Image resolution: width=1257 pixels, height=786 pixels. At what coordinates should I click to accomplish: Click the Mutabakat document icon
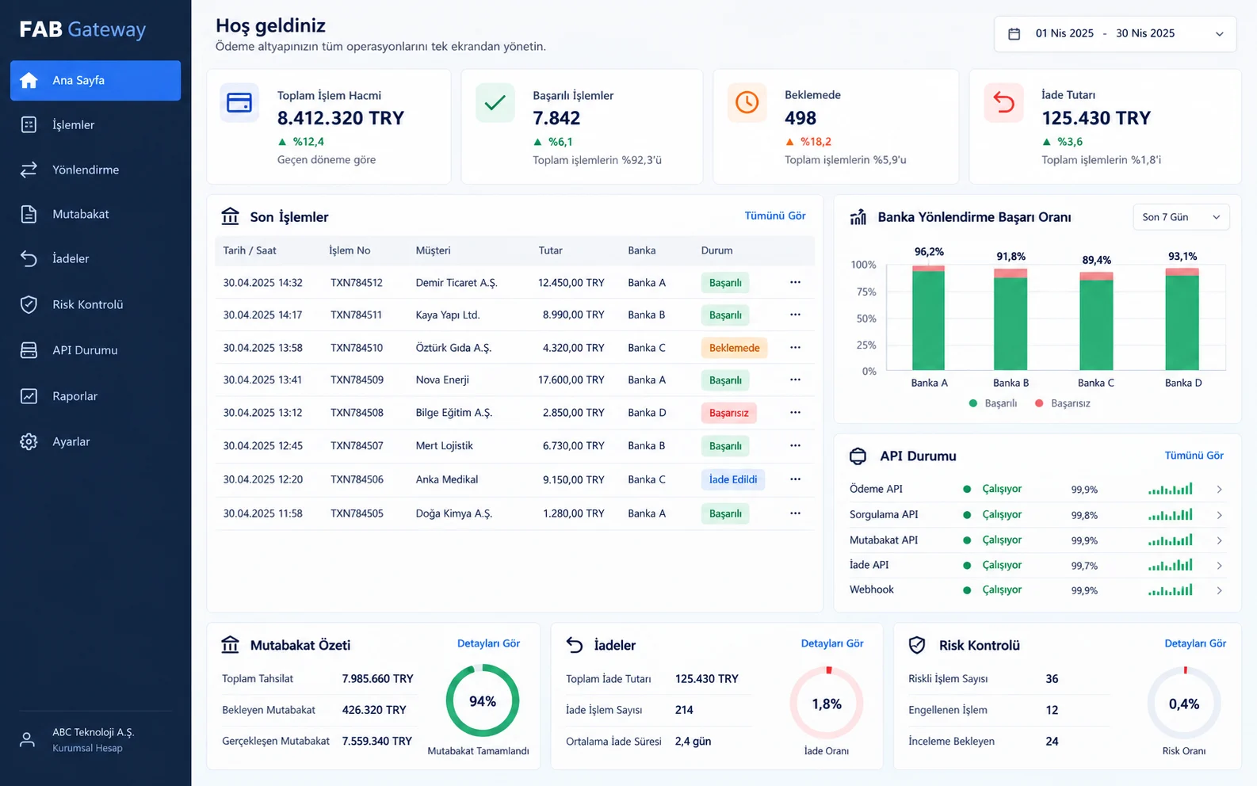point(29,214)
